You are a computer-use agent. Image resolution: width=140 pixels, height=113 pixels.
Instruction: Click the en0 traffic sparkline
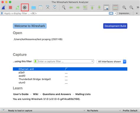coord(66,69)
